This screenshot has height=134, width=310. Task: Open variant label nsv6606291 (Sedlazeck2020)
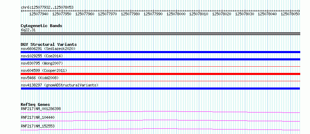click(x=48, y=49)
